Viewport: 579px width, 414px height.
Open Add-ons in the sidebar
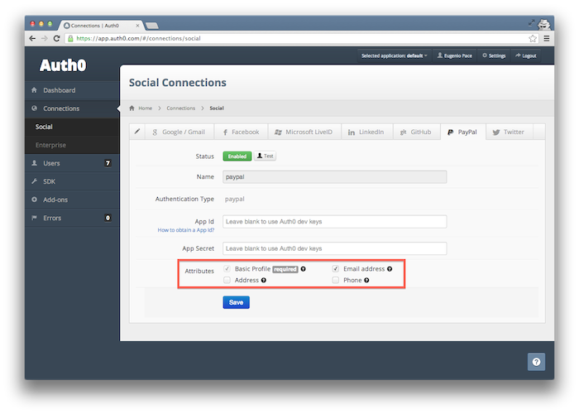pos(73,200)
